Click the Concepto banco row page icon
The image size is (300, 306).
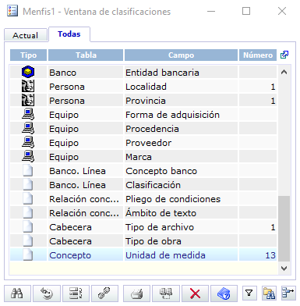pos(28,171)
